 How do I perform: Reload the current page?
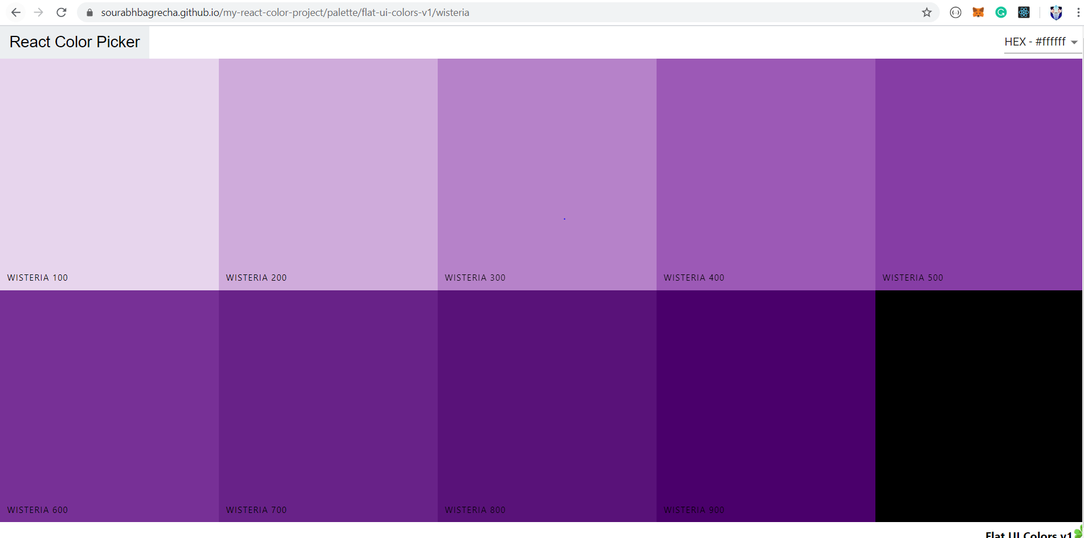(62, 12)
